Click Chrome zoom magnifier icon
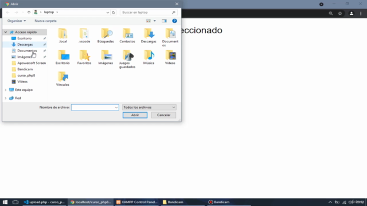 pos(330,14)
